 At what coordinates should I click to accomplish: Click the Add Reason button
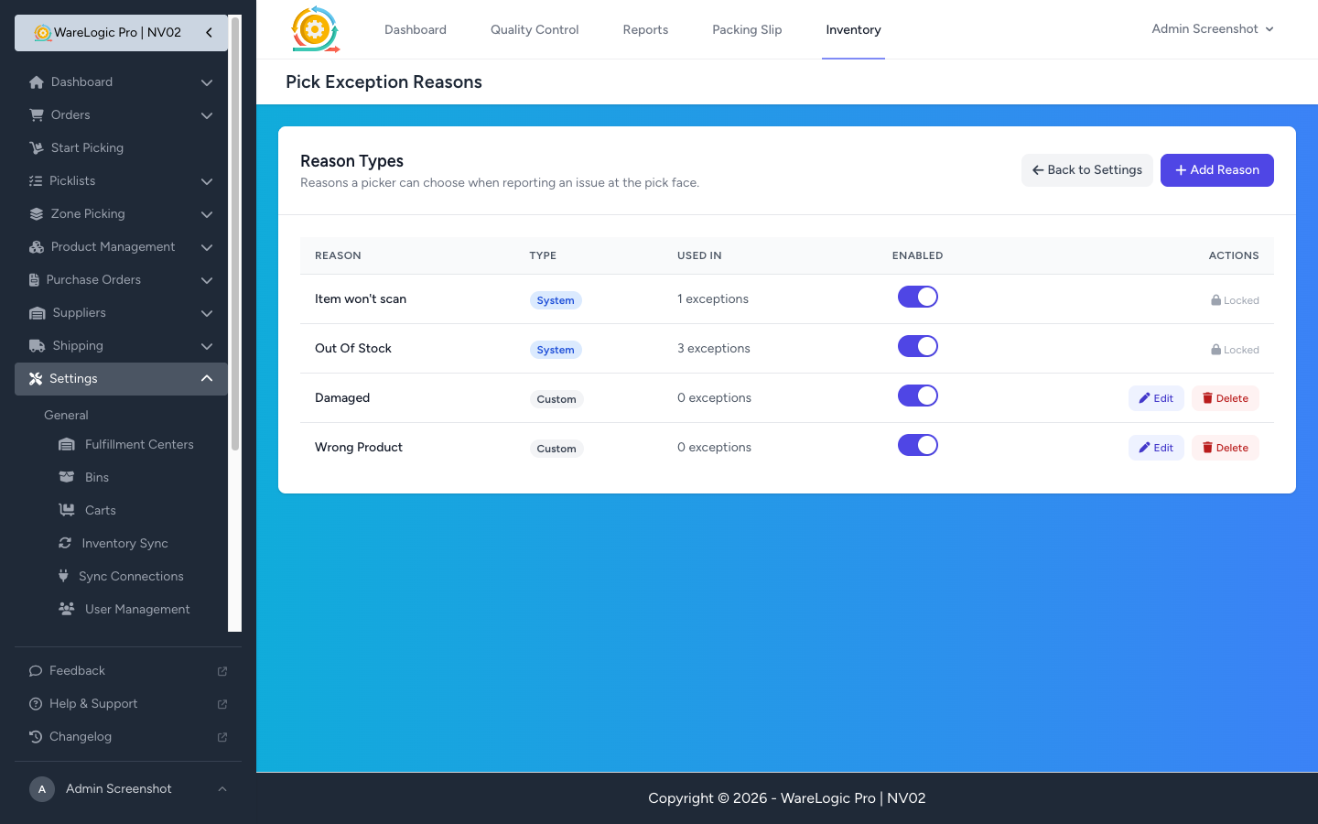1216,169
